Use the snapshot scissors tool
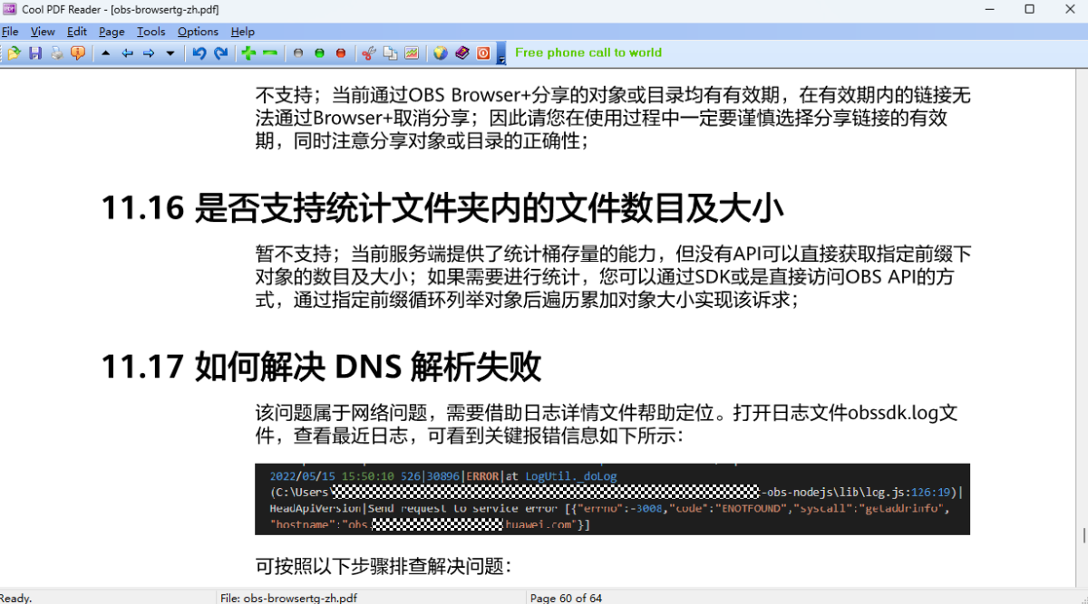 368,53
